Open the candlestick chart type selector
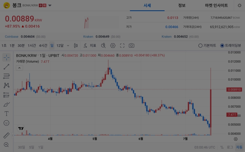The width and height of the screenshot is (245, 152). tap(76, 45)
